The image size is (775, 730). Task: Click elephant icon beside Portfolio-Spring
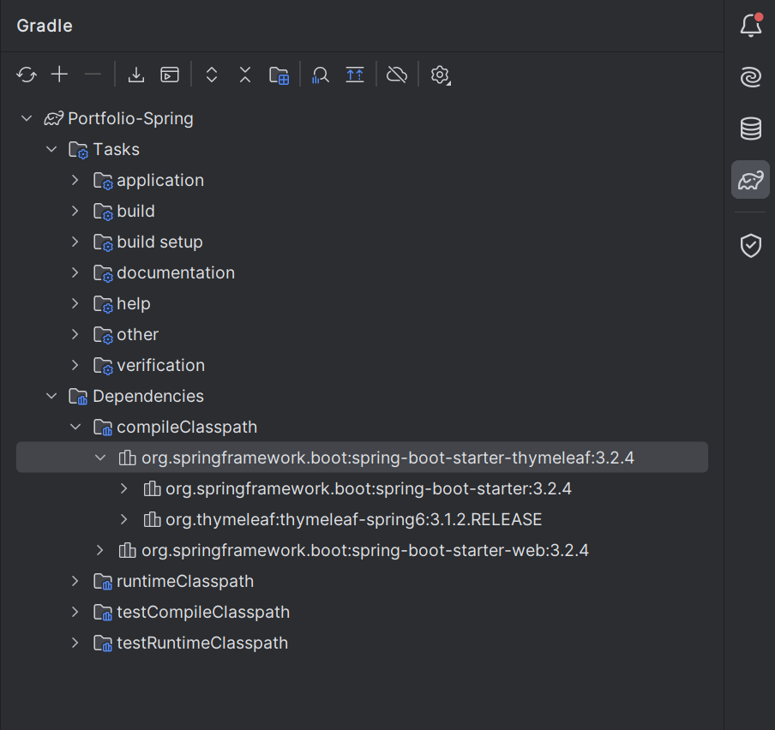coord(54,118)
